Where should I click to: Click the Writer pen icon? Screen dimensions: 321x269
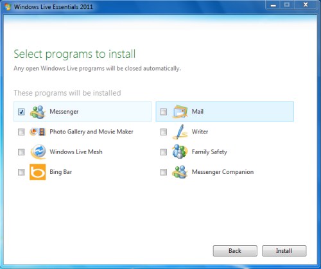(180, 132)
